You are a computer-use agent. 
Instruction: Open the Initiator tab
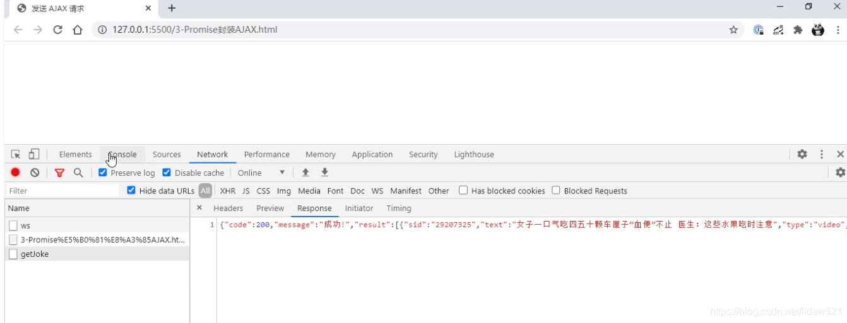pos(359,208)
